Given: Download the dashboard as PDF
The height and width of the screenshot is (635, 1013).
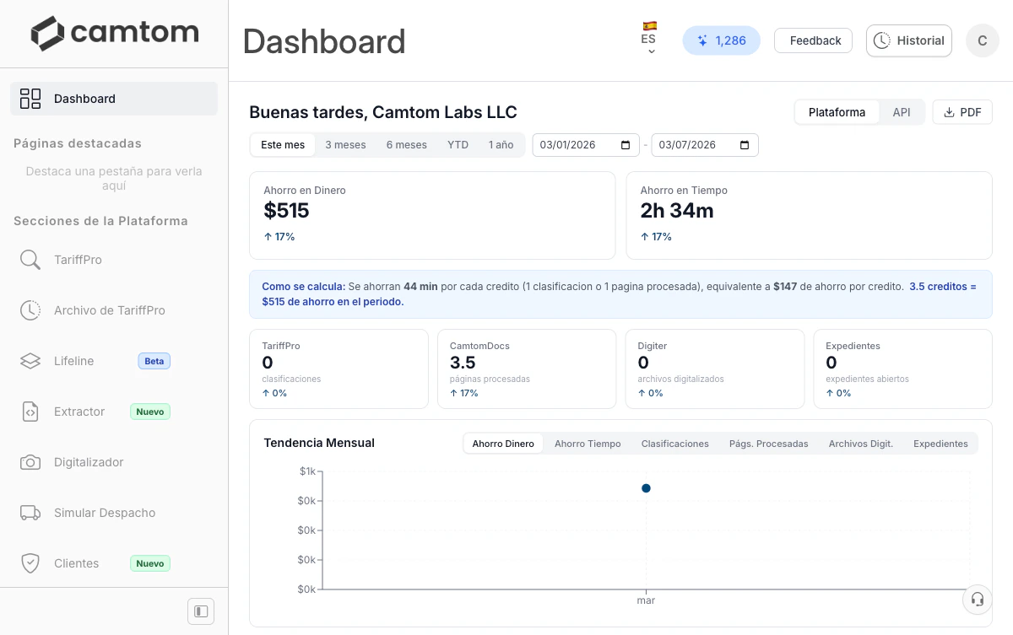Looking at the screenshot, I should [x=962, y=111].
